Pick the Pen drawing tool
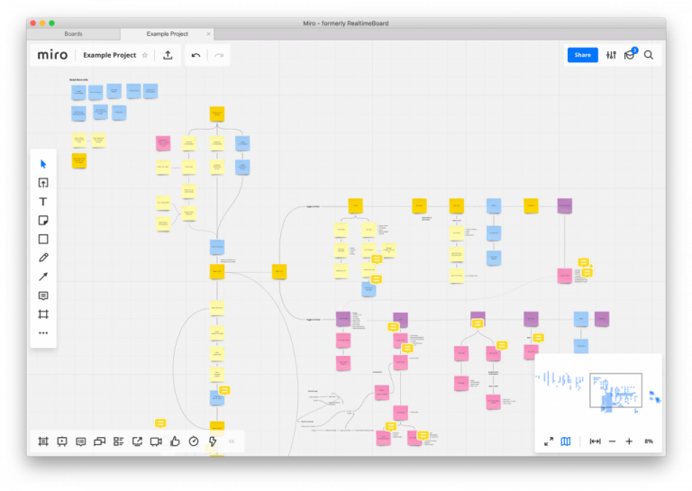Viewport: 692px width, 491px height. point(43,258)
